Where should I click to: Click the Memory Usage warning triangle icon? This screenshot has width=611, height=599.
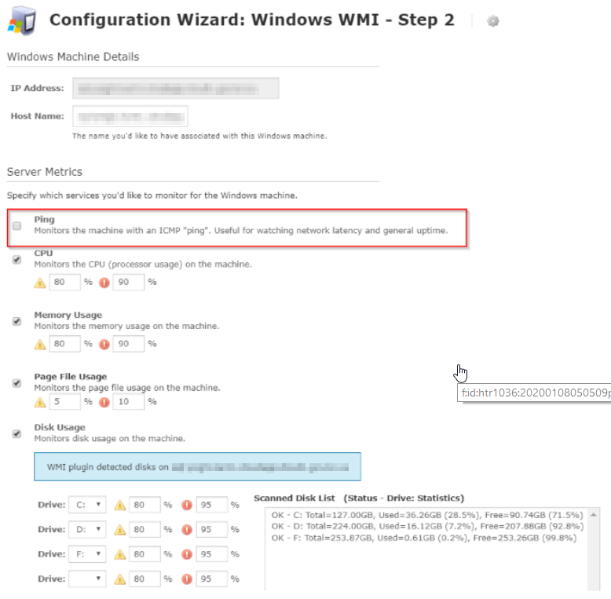(x=40, y=345)
